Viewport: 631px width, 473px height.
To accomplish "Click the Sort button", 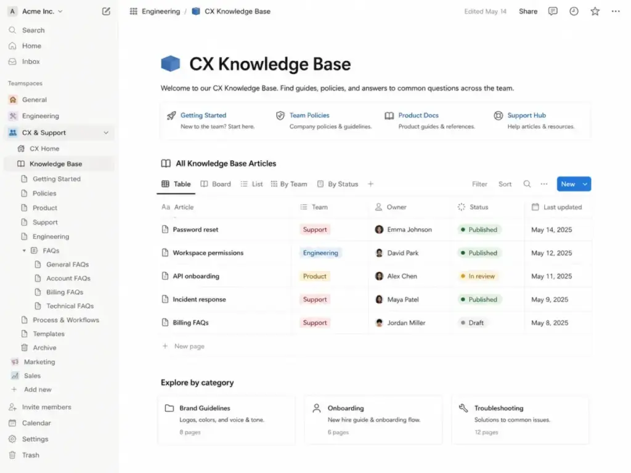I will point(505,184).
